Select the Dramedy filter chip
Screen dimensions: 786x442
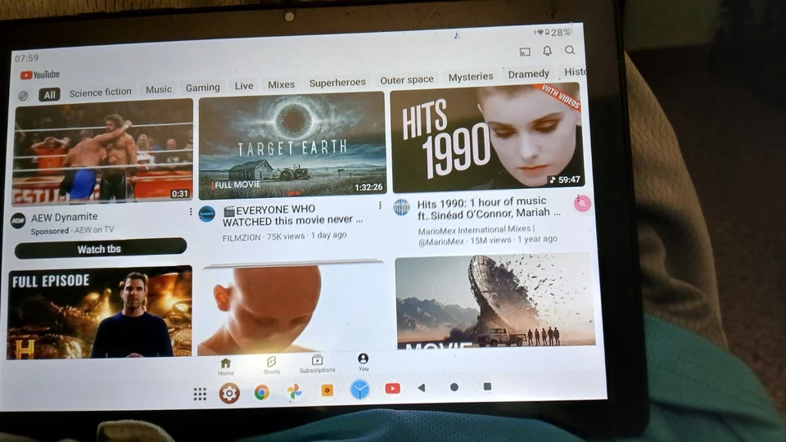coord(528,74)
